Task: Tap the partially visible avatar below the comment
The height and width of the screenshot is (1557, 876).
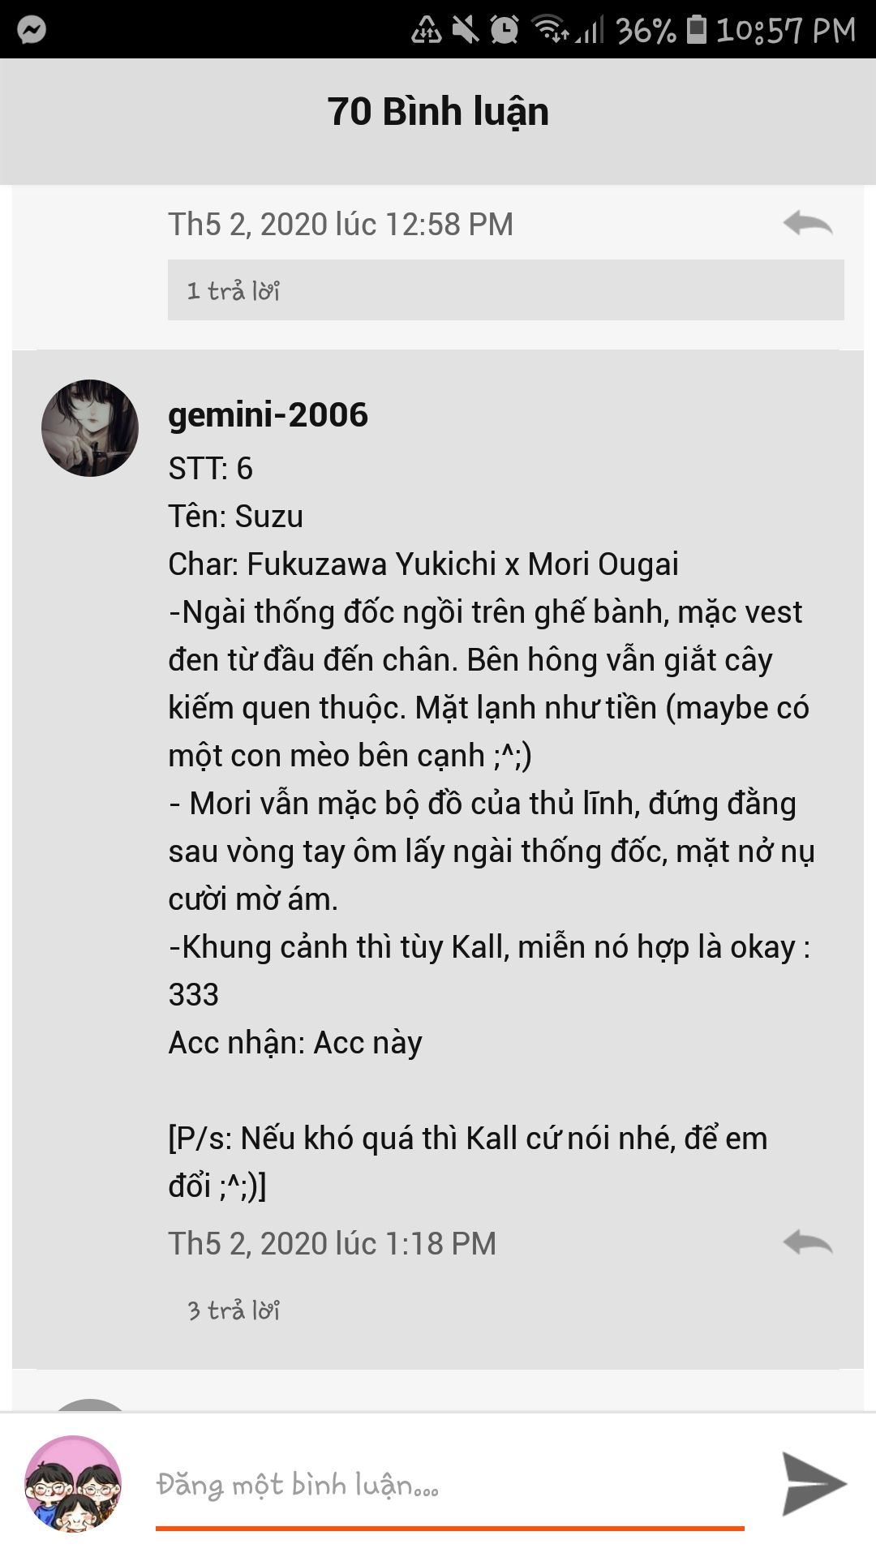Action: [x=90, y=1405]
